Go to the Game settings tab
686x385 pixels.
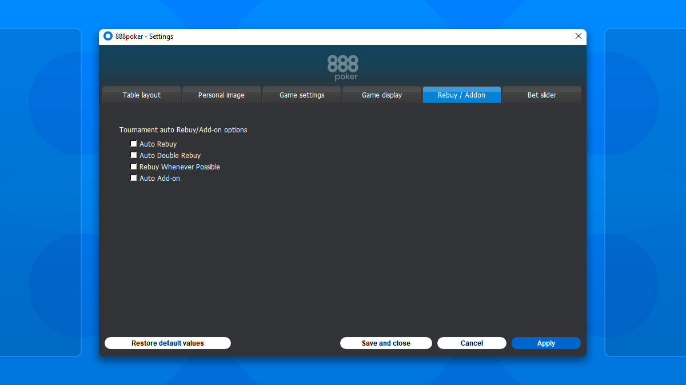point(301,95)
